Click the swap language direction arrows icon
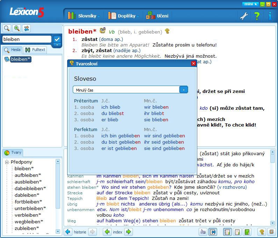 27,28
